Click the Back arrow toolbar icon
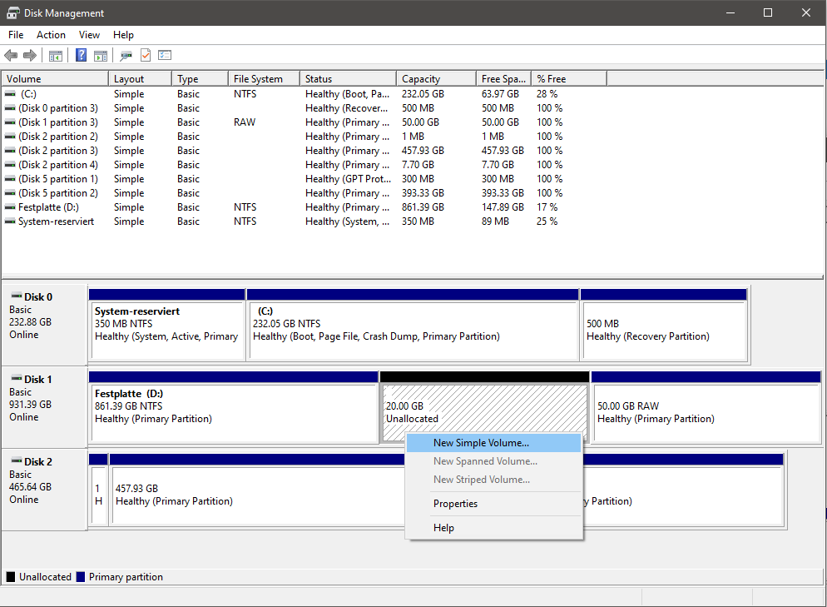Screen dimensions: 827x607 click(x=11, y=56)
